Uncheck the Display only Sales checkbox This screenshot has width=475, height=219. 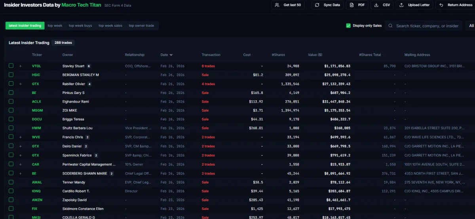[348, 26]
